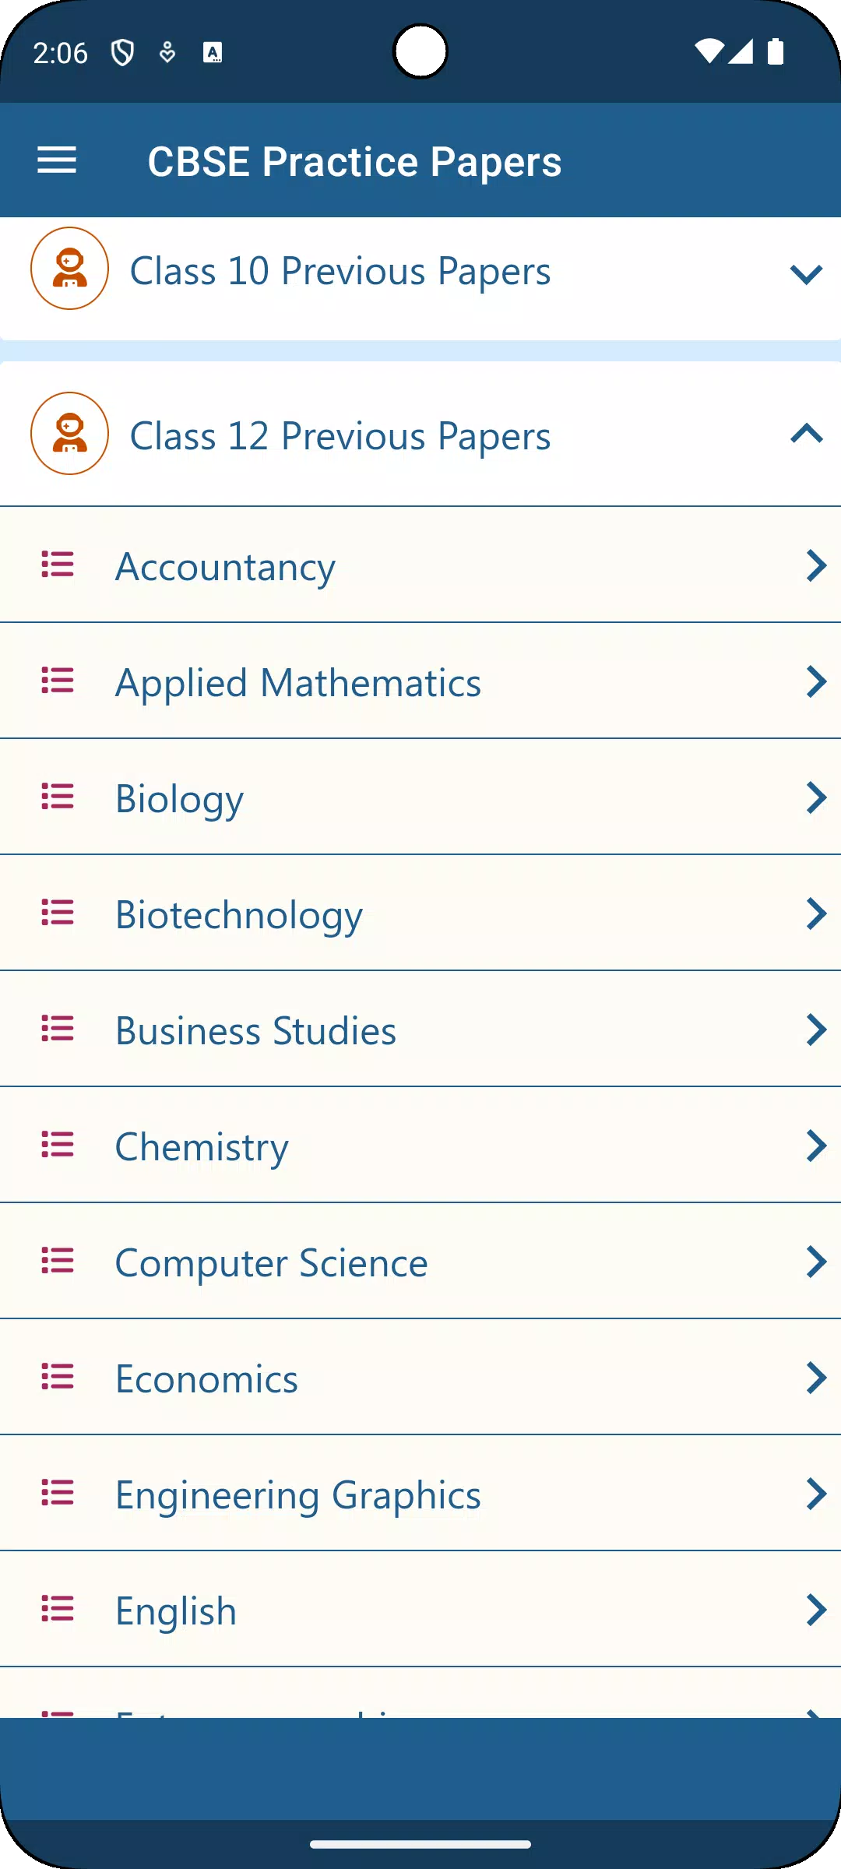841x1869 pixels.
Task: Expand Class 10 Previous Papers chevron
Action: 806,274
